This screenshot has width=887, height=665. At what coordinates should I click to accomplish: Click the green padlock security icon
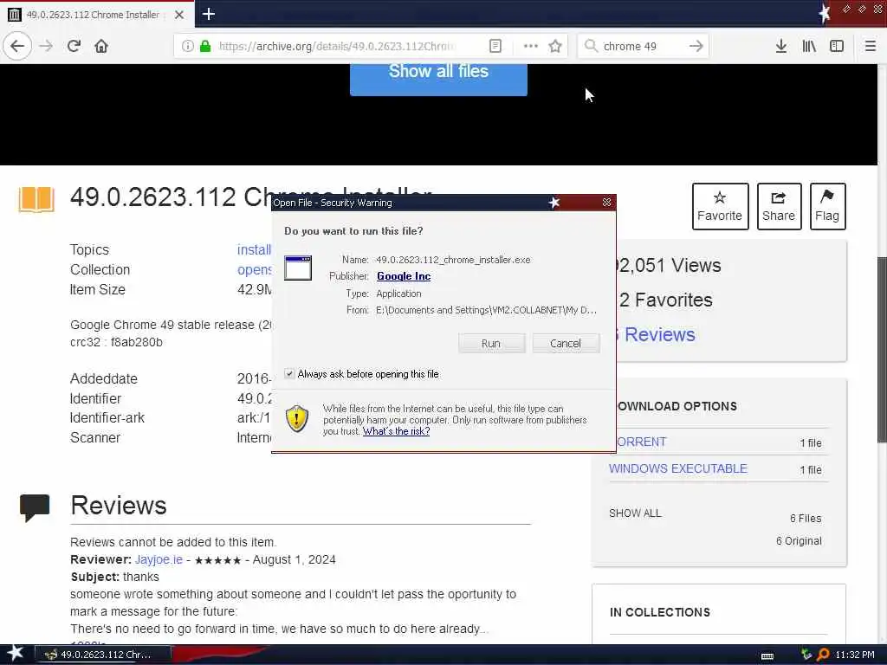[205, 46]
